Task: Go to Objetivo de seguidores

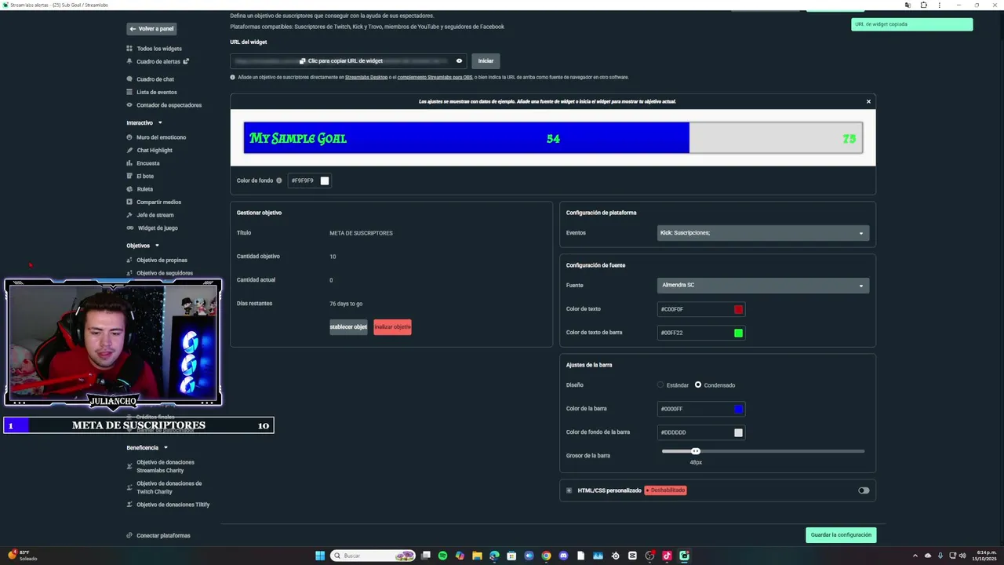Action: [x=165, y=273]
